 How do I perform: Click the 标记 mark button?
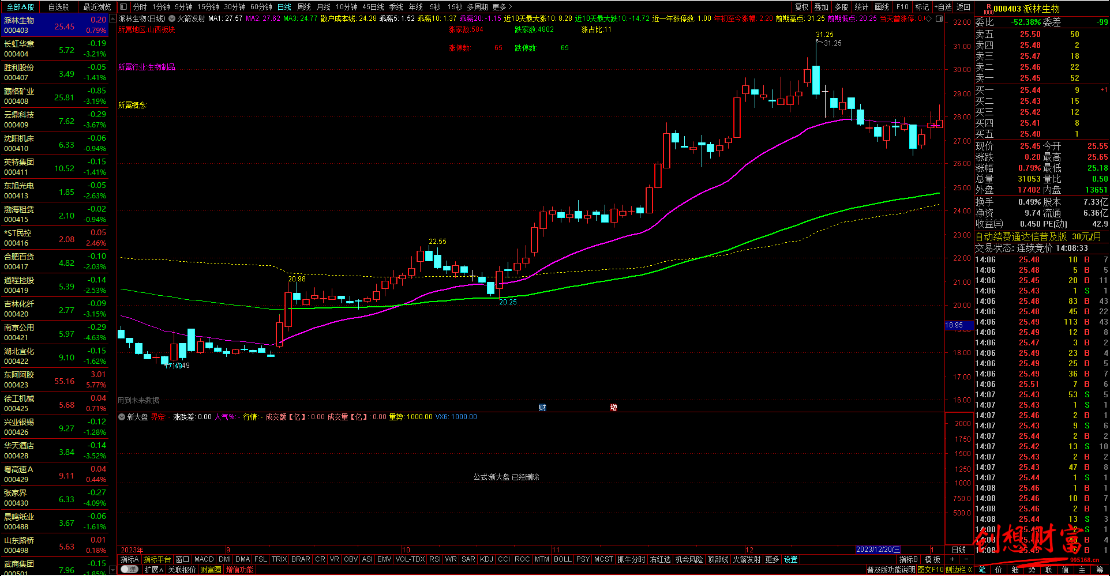922,7
